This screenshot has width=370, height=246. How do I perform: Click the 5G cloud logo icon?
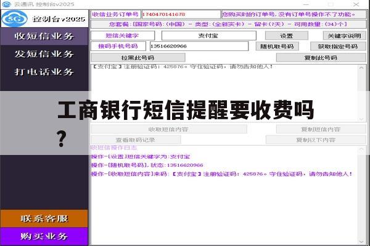click(x=15, y=18)
